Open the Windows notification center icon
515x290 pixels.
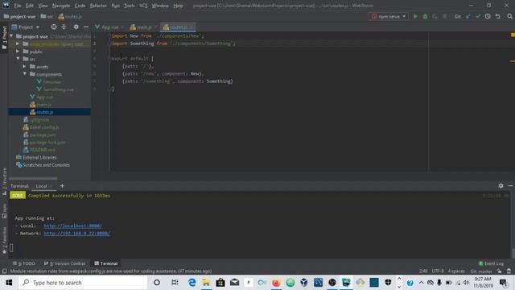[503, 283]
